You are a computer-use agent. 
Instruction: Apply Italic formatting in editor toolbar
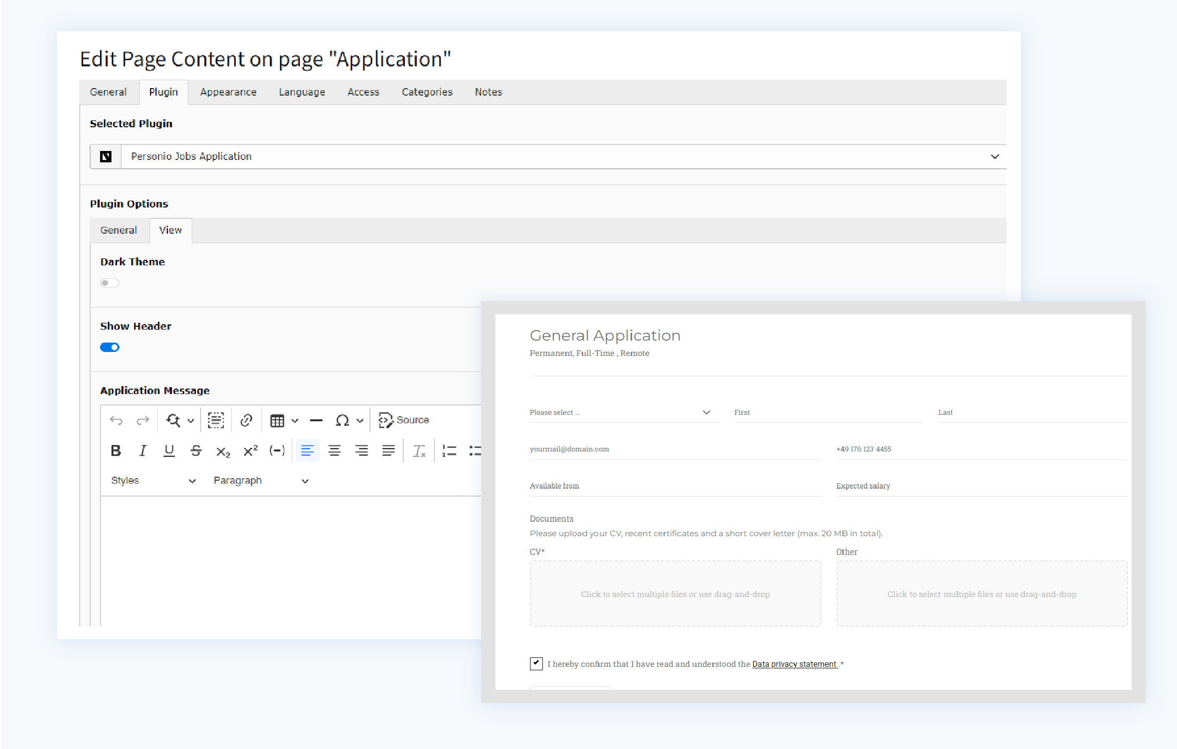click(x=143, y=450)
